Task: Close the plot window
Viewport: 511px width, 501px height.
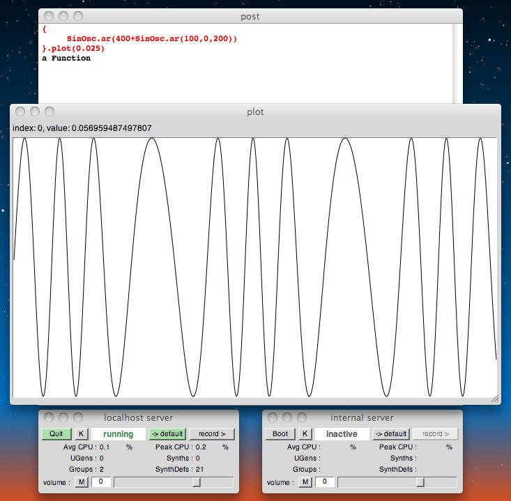Action: 20,111
